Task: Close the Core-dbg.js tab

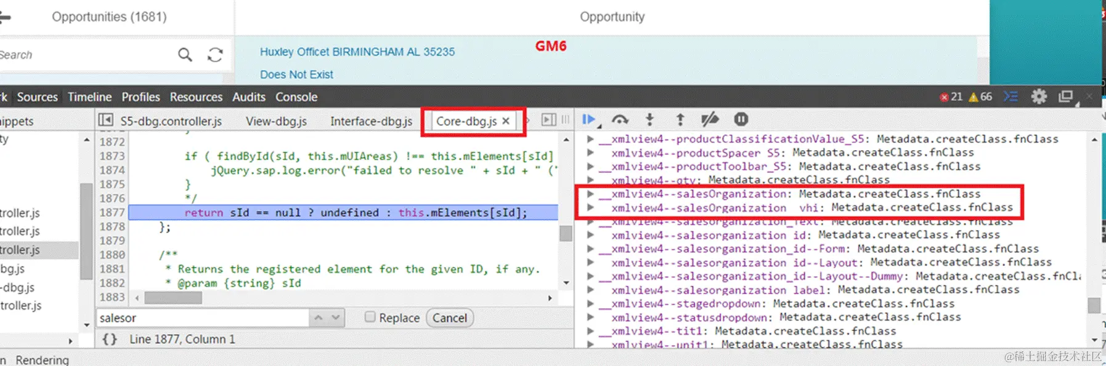Action: 506,121
